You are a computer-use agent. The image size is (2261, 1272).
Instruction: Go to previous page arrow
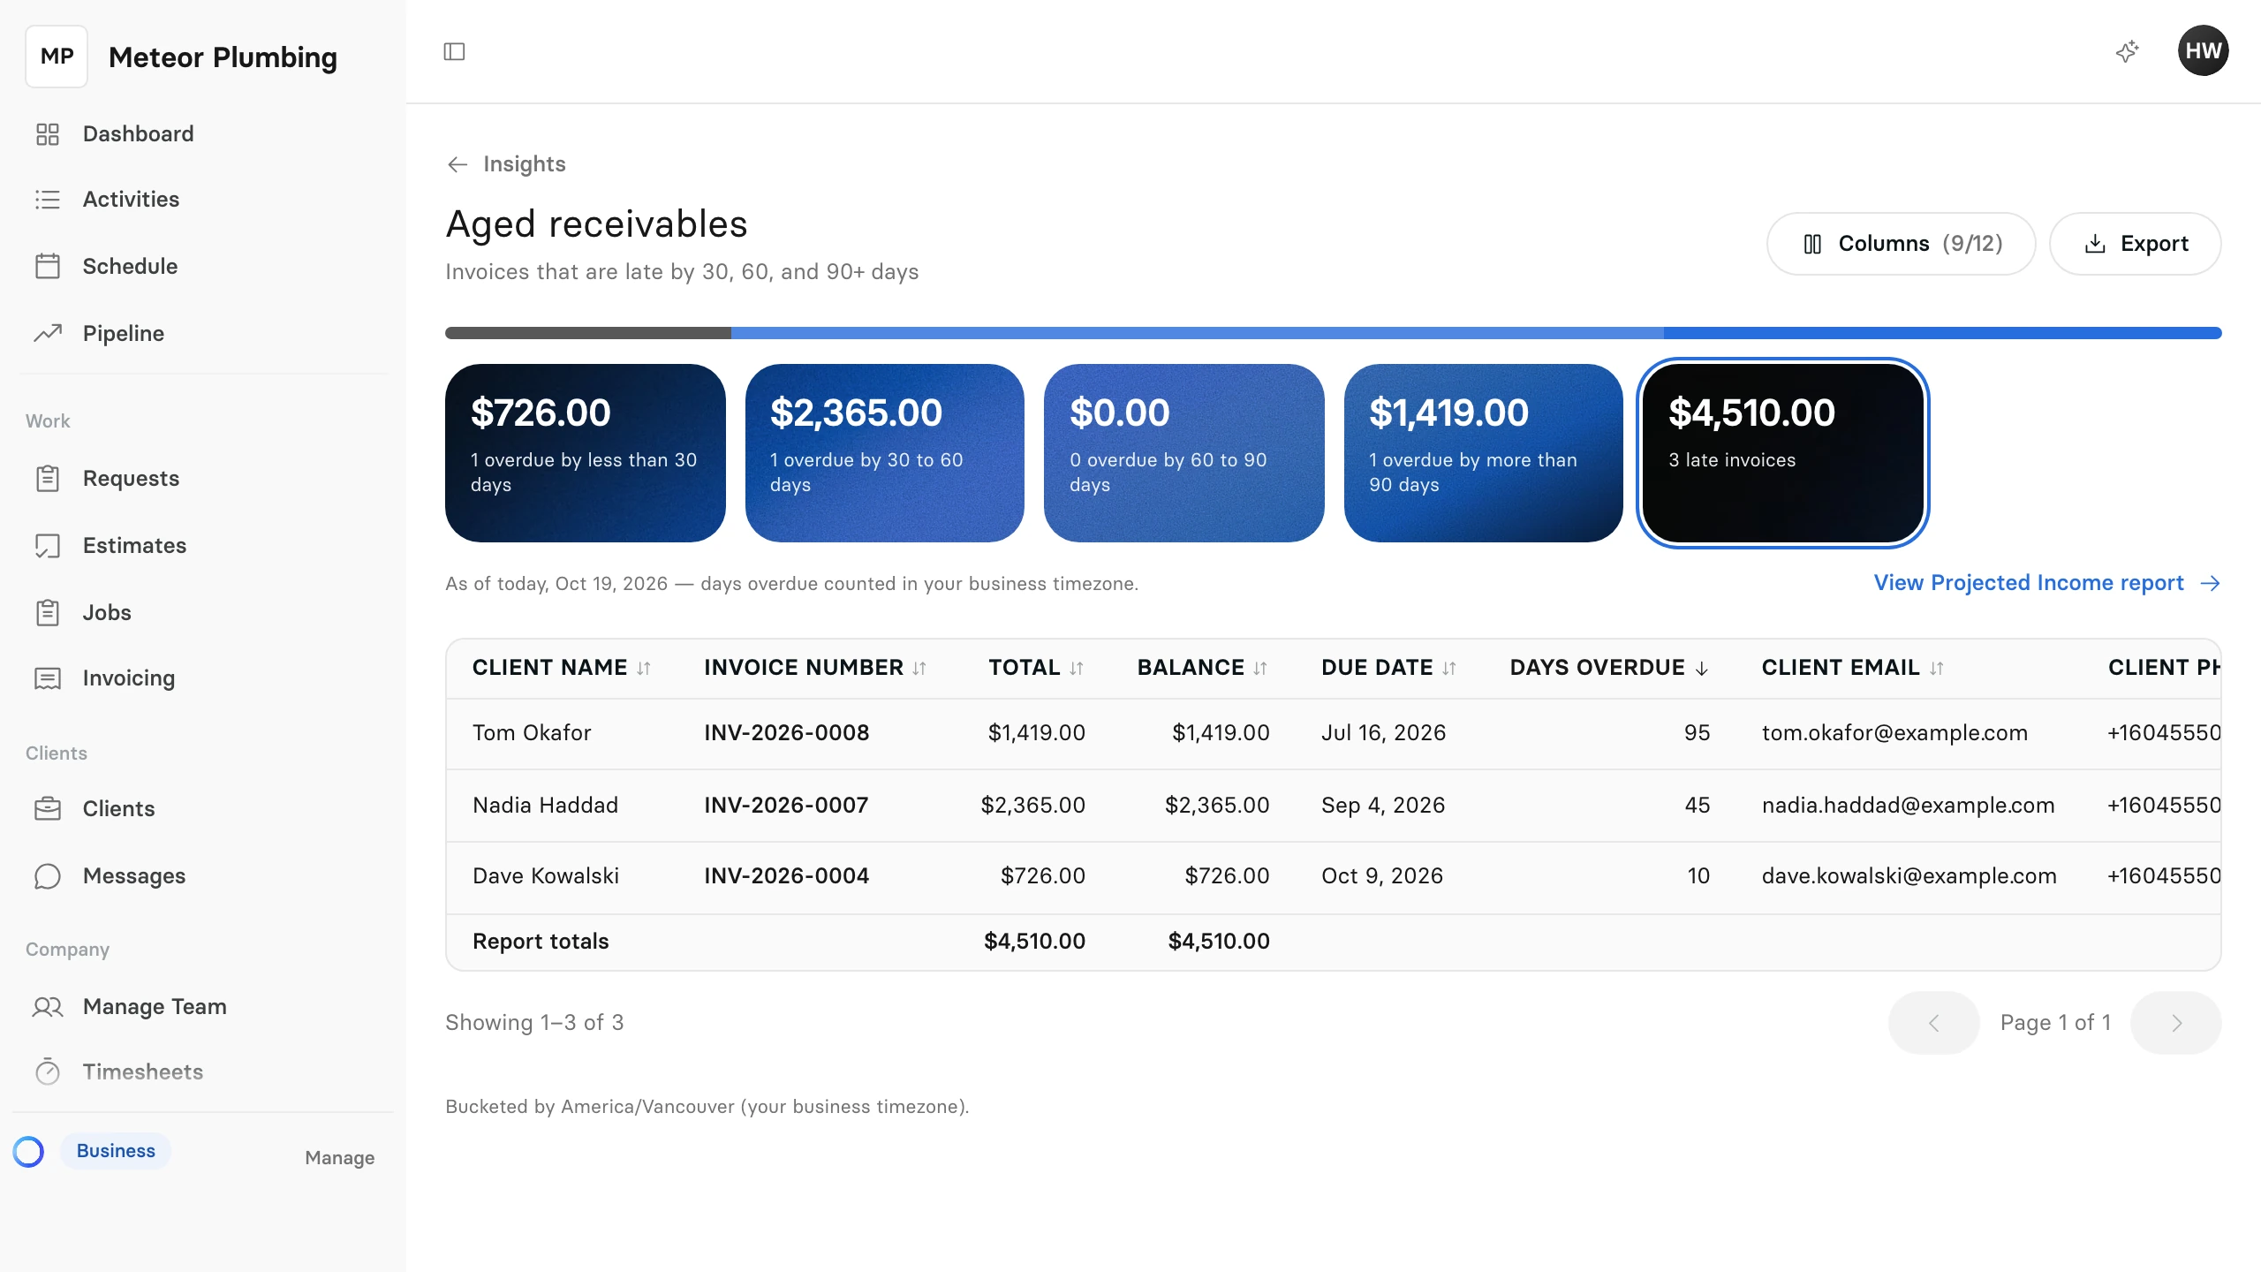(1933, 1023)
